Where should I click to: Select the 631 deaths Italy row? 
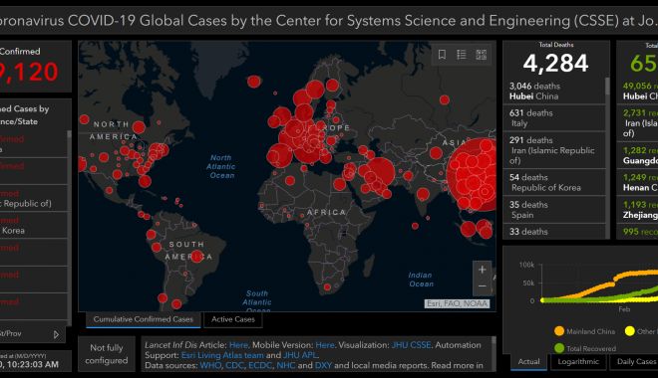(554, 118)
